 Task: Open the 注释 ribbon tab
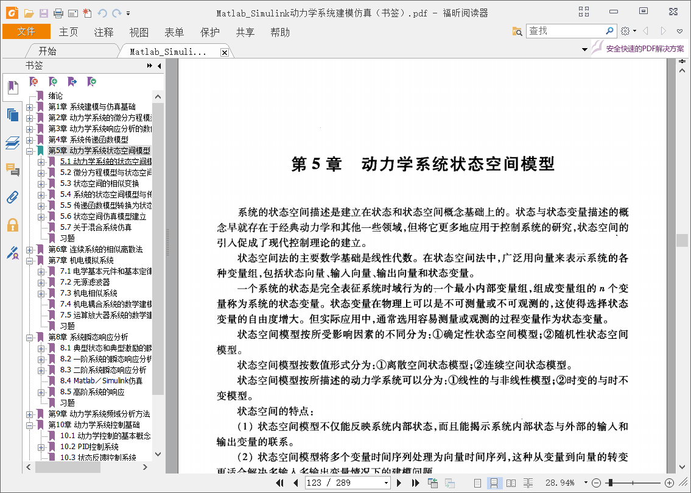103,32
